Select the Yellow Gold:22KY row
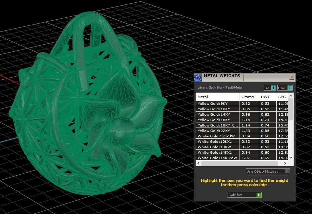312x214 pixels. pos(242,131)
